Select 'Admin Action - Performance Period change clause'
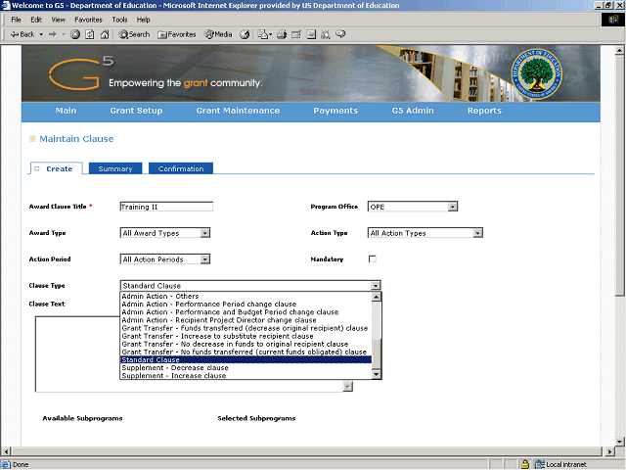 click(246, 305)
